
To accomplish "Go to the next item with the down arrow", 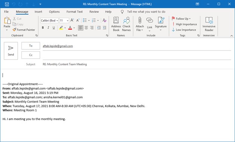I will 34,4.
